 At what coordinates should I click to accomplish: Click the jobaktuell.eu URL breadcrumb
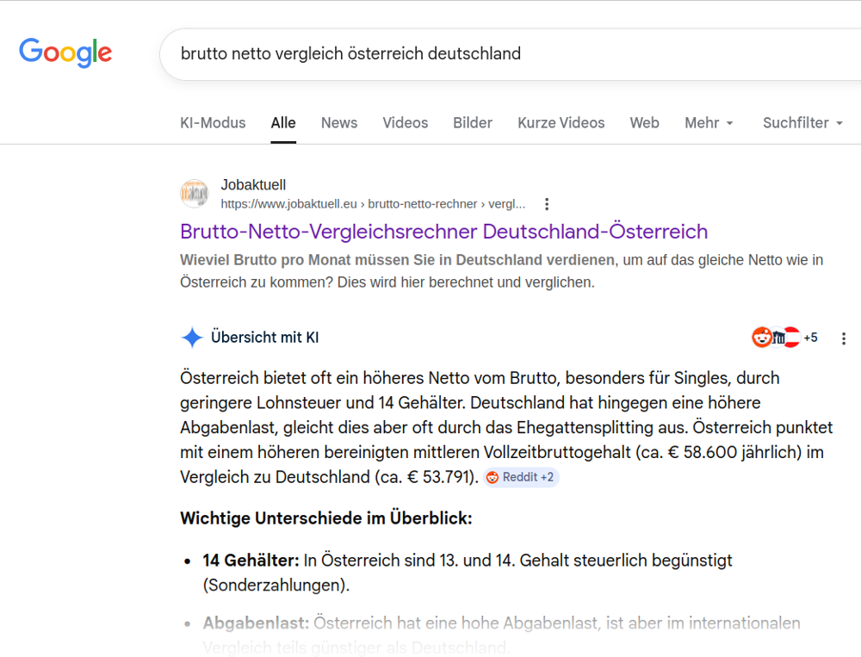coord(374,204)
